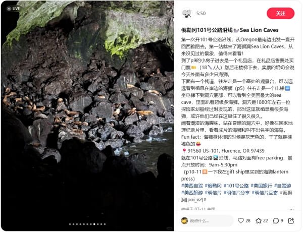Save the post using the star icon

pyautogui.click(x=259, y=220)
